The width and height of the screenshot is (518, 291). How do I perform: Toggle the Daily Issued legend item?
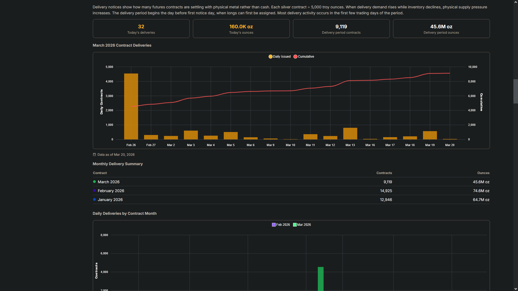pos(280,57)
